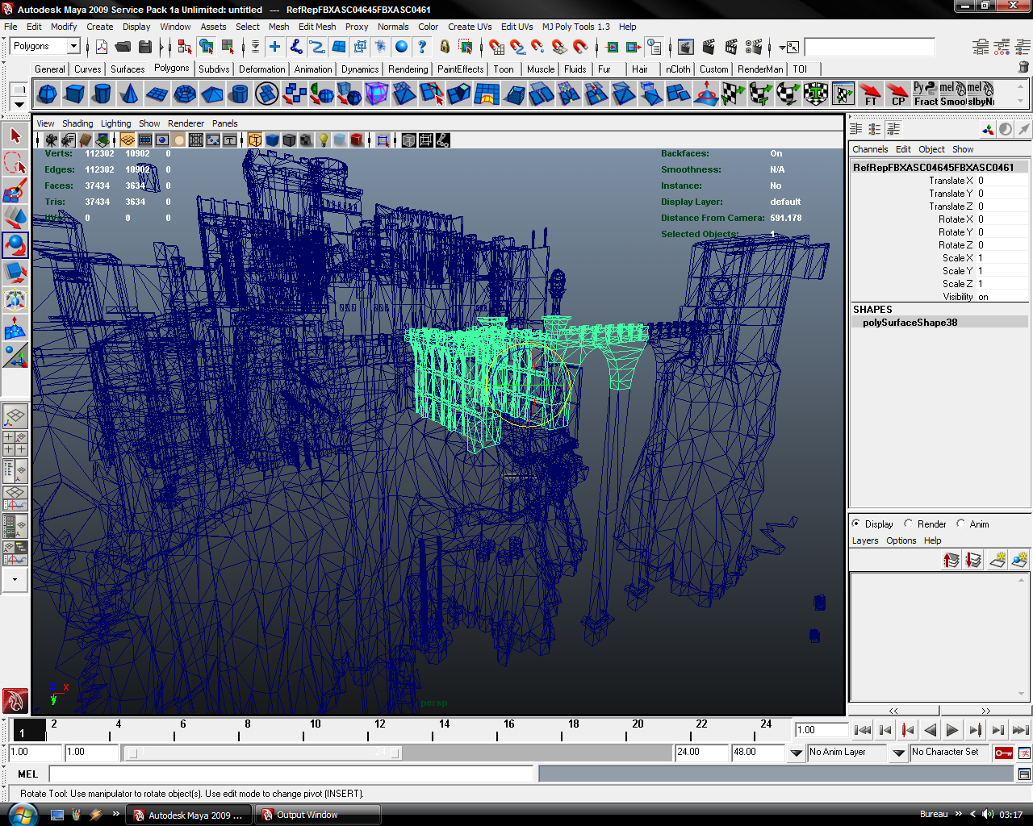Select the Anim radio button

coord(961,524)
